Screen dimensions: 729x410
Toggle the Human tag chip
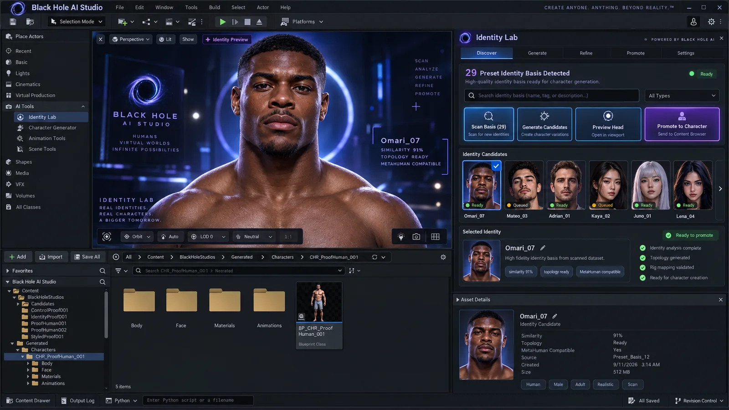pyautogui.click(x=533, y=384)
